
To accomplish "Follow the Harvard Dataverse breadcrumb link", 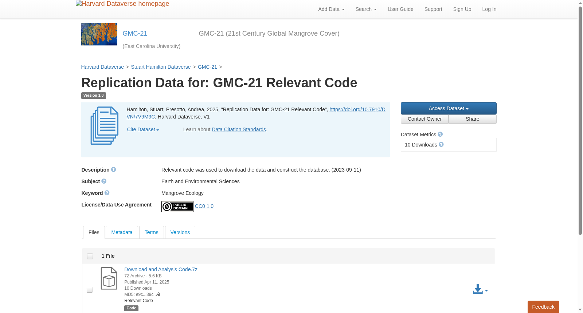I will (x=102, y=67).
